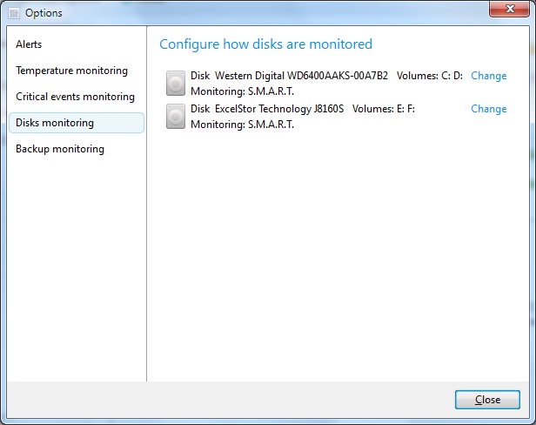536x425 pixels.
Task: Click the Western Digital hard disk icon
Action: (x=176, y=83)
